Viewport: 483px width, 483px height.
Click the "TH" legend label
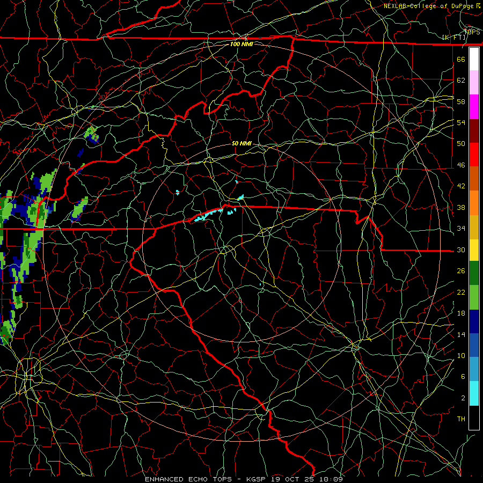461,419
